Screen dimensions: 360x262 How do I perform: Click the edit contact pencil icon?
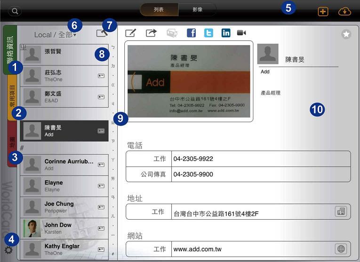click(130, 33)
